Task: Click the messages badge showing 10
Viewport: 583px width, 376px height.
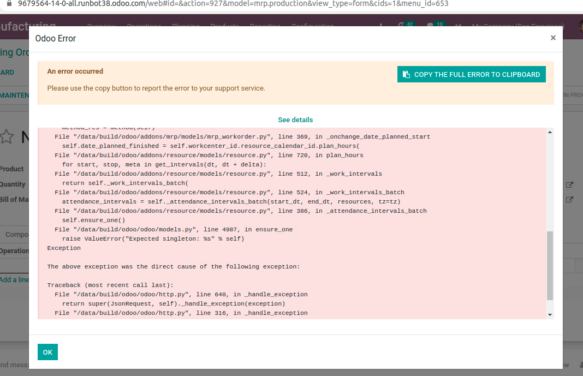Action: (x=439, y=24)
